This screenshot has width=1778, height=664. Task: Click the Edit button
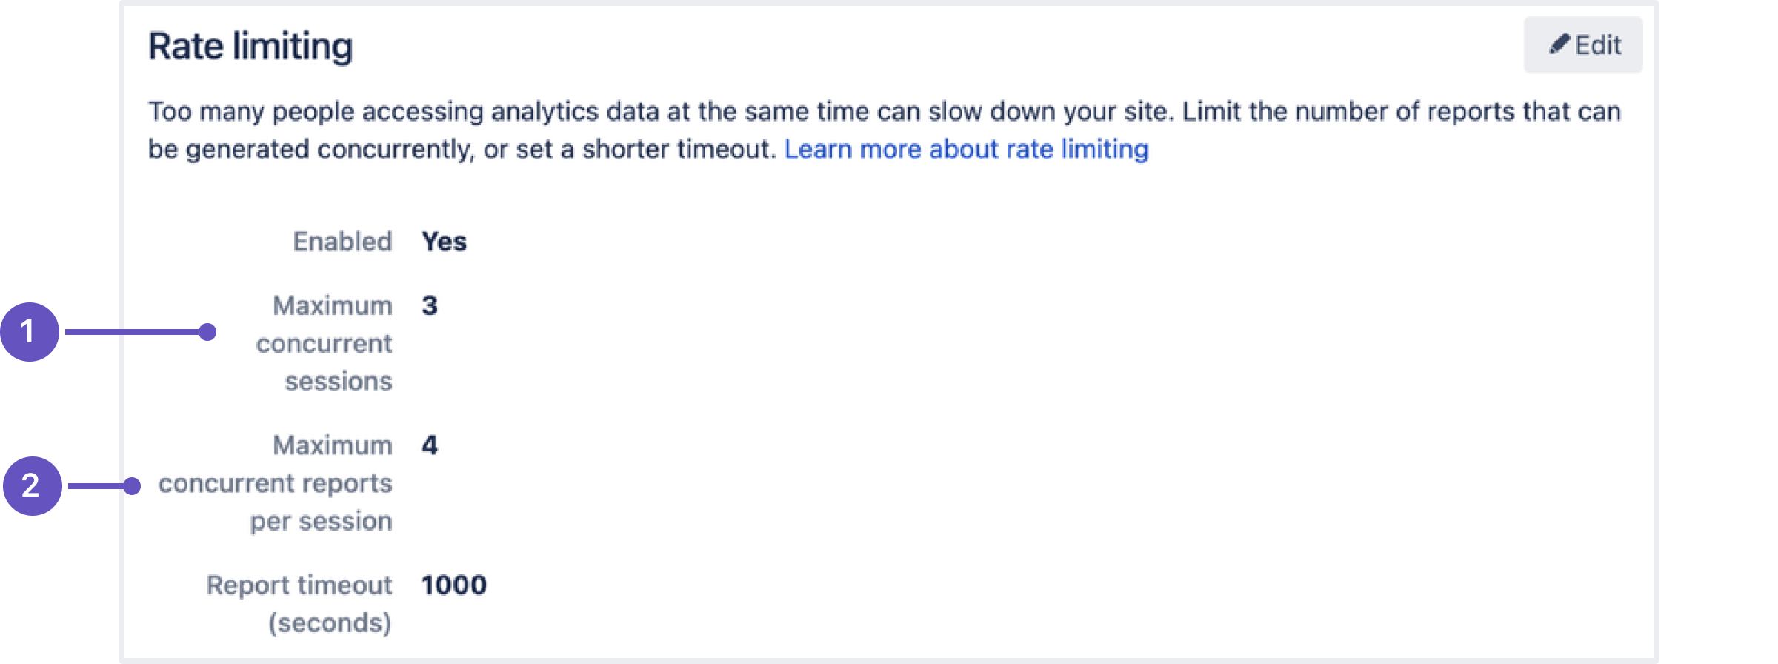(x=1582, y=45)
